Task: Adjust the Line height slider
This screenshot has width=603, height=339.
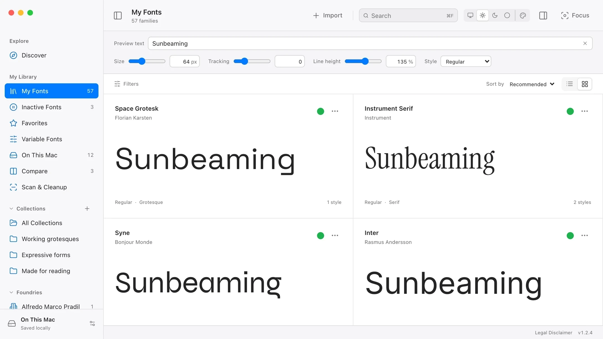Action: (x=363, y=61)
